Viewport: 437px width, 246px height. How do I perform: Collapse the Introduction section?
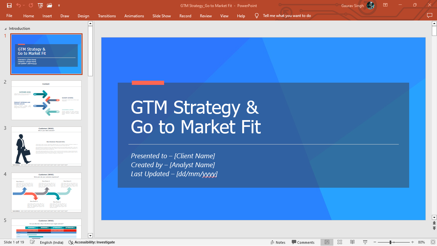tap(5, 29)
